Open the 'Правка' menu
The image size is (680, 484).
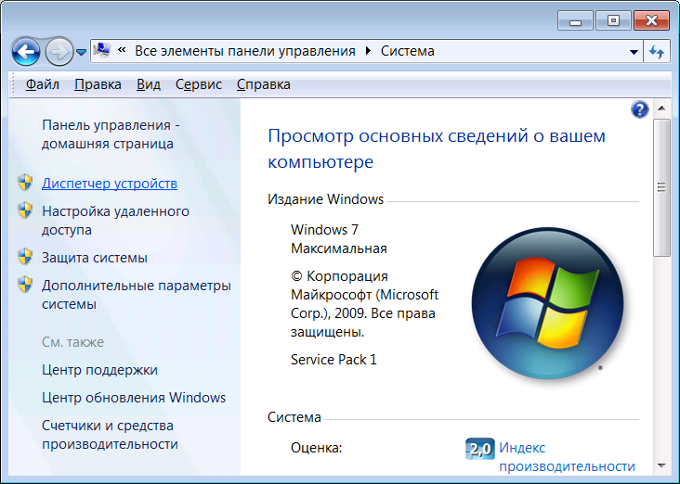pyautogui.click(x=98, y=84)
